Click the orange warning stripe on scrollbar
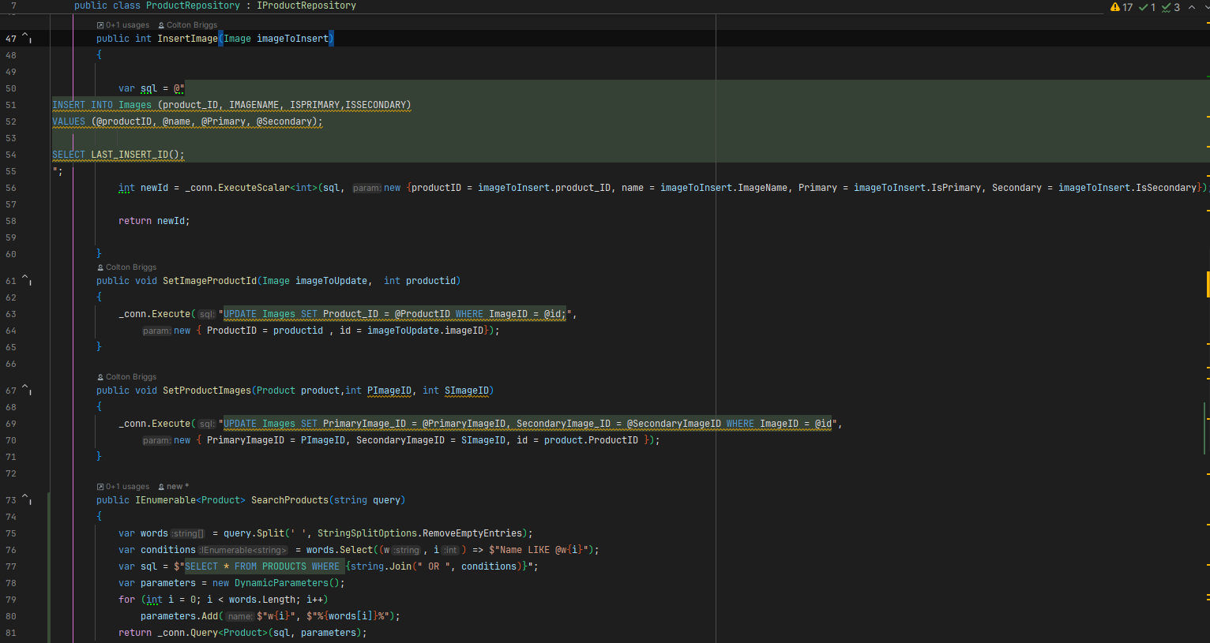This screenshot has width=1210, height=643. point(1208,284)
